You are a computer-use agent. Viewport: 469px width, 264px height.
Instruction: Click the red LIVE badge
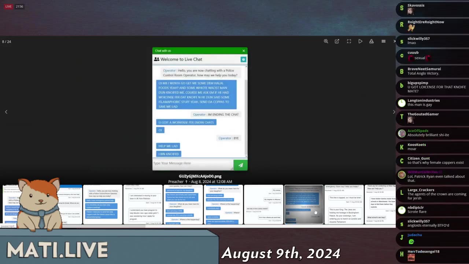pos(8,6)
